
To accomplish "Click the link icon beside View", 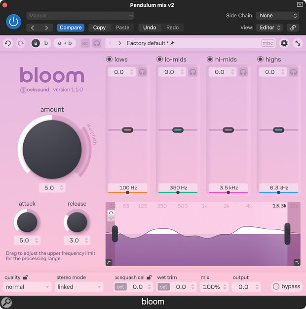I will coord(293,28).
